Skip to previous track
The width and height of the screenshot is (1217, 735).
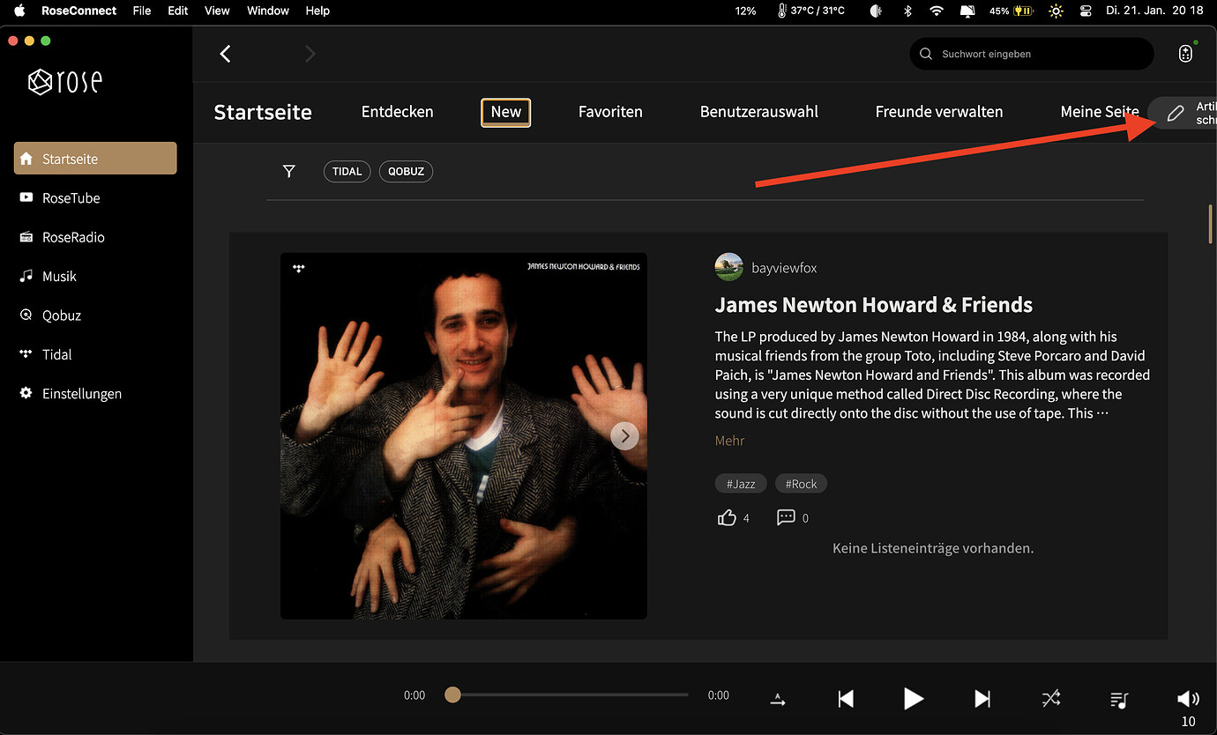pos(846,699)
